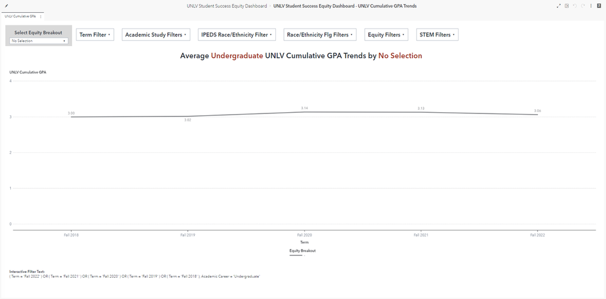Open the STEM Filters dropdown

(437, 35)
